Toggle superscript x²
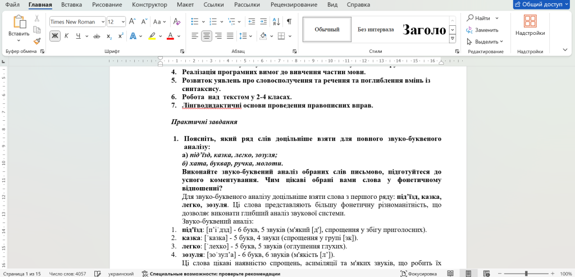Viewport: 575px width, 277px height. pos(121,36)
